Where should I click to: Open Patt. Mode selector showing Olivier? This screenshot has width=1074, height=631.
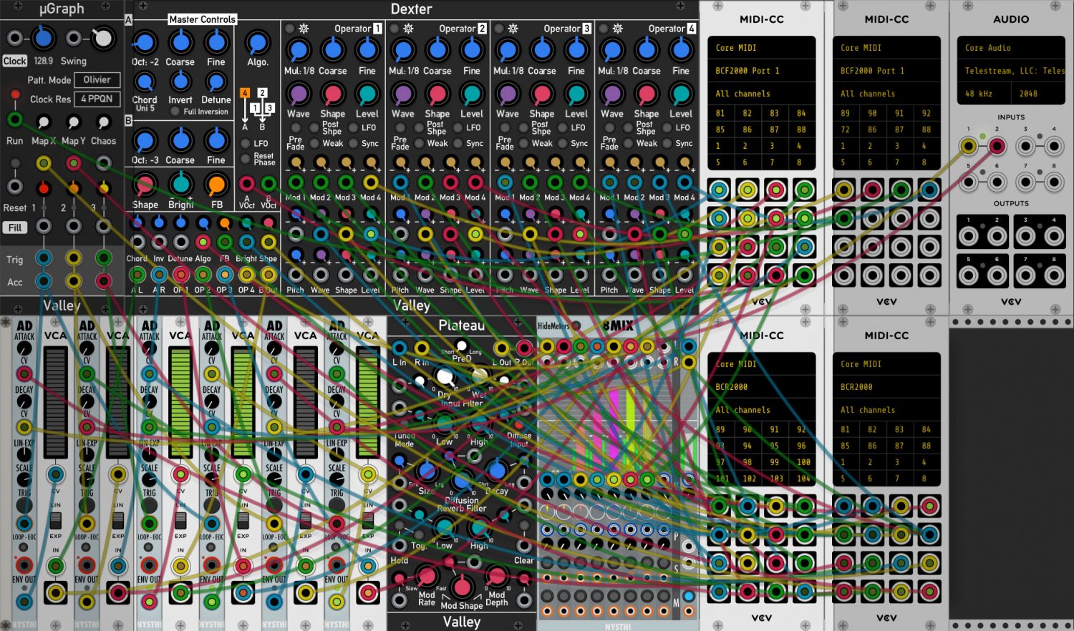97,80
